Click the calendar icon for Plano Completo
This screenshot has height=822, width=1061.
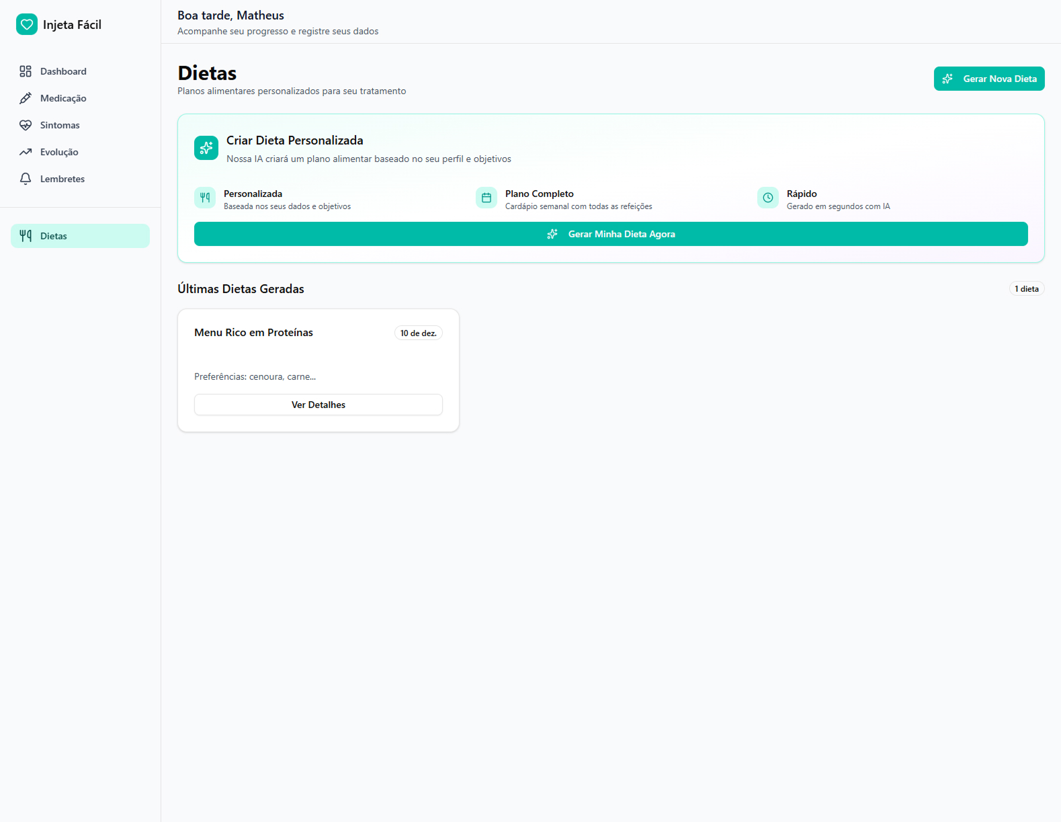(486, 198)
